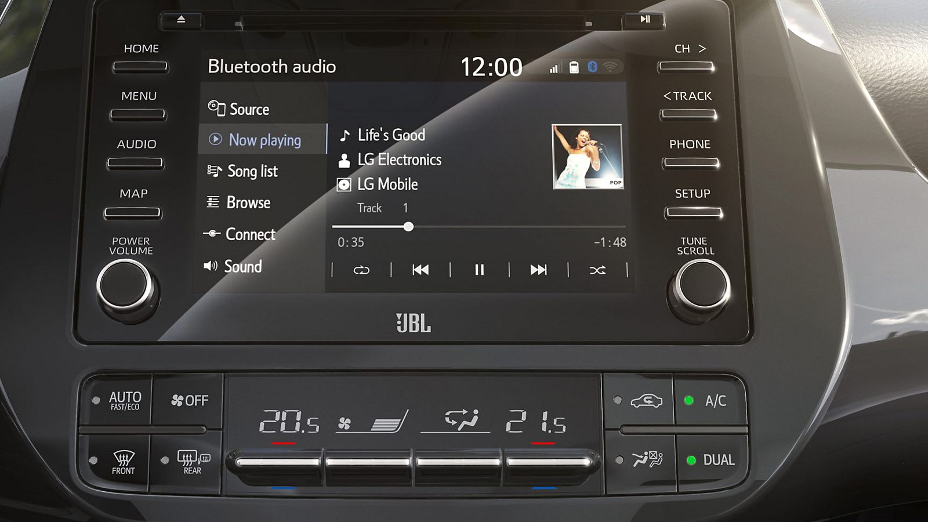Select Now playing in the sidebar

click(263, 139)
